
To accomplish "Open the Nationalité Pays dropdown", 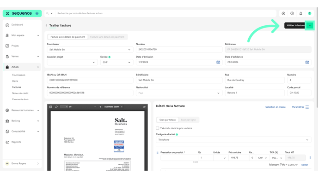I will [179, 93].
